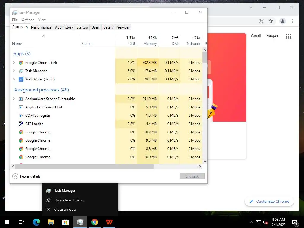The height and width of the screenshot is (228, 304).
Task: Open the View menu
Action: pyautogui.click(x=42, y=20)
